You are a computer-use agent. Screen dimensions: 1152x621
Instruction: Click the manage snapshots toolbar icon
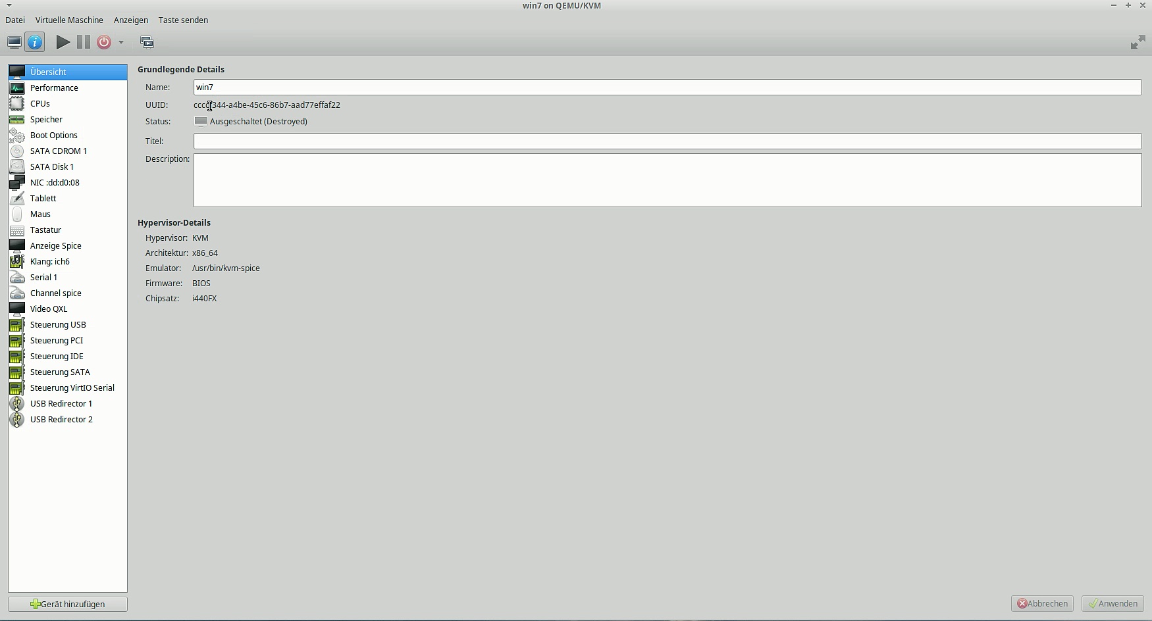[x=147, y=43]
